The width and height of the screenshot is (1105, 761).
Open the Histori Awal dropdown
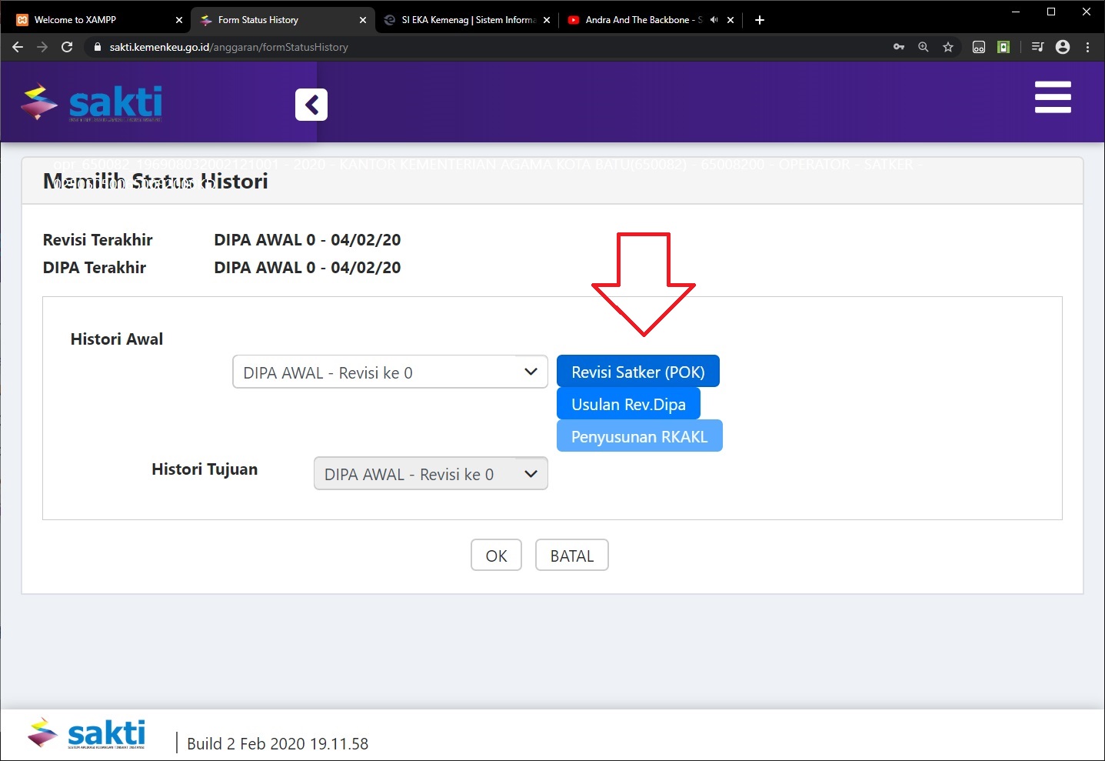tap(390, 372)
